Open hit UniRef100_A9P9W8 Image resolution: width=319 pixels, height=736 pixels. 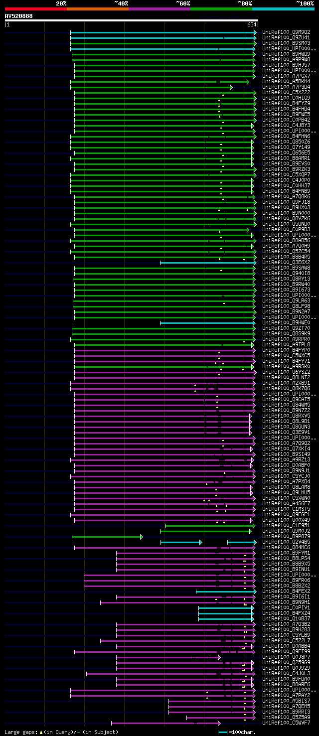[x=286, y=60]
